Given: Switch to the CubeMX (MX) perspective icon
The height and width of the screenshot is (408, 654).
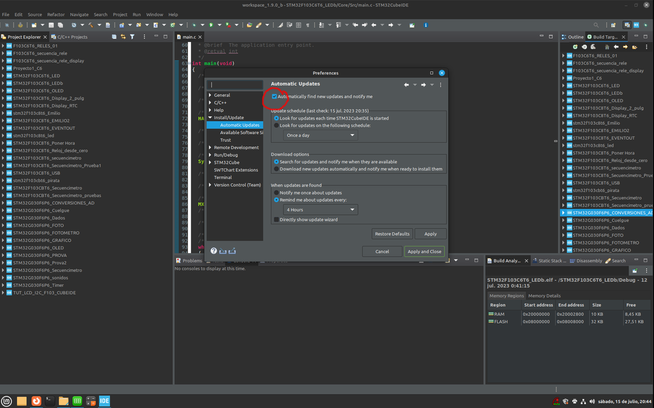Looking at the screenshot, I should click(x=636, y=25).
